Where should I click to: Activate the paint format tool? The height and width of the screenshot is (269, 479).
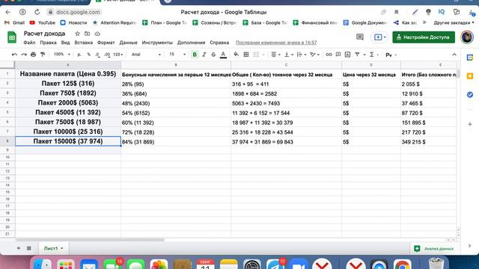[43, 55]
